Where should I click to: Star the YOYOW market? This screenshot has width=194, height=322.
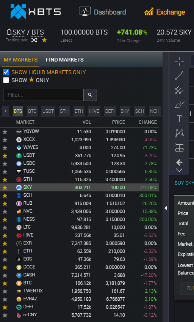[5, 132]
